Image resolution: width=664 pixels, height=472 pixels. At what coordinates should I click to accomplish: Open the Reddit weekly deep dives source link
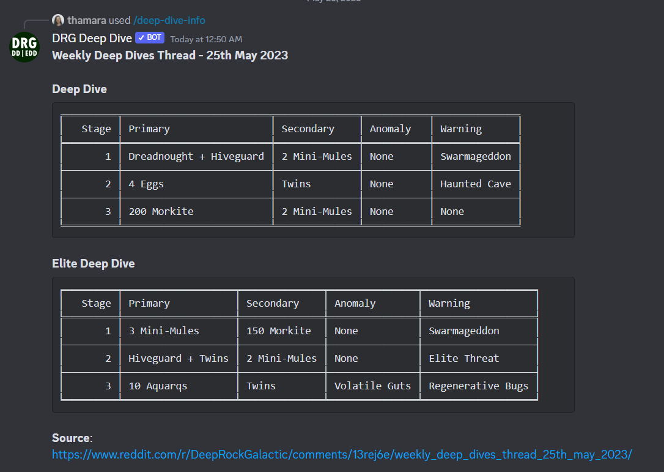pos(342,455)
